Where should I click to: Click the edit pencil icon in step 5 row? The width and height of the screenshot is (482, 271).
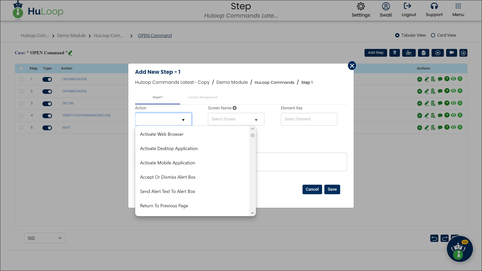coord(427,127)
